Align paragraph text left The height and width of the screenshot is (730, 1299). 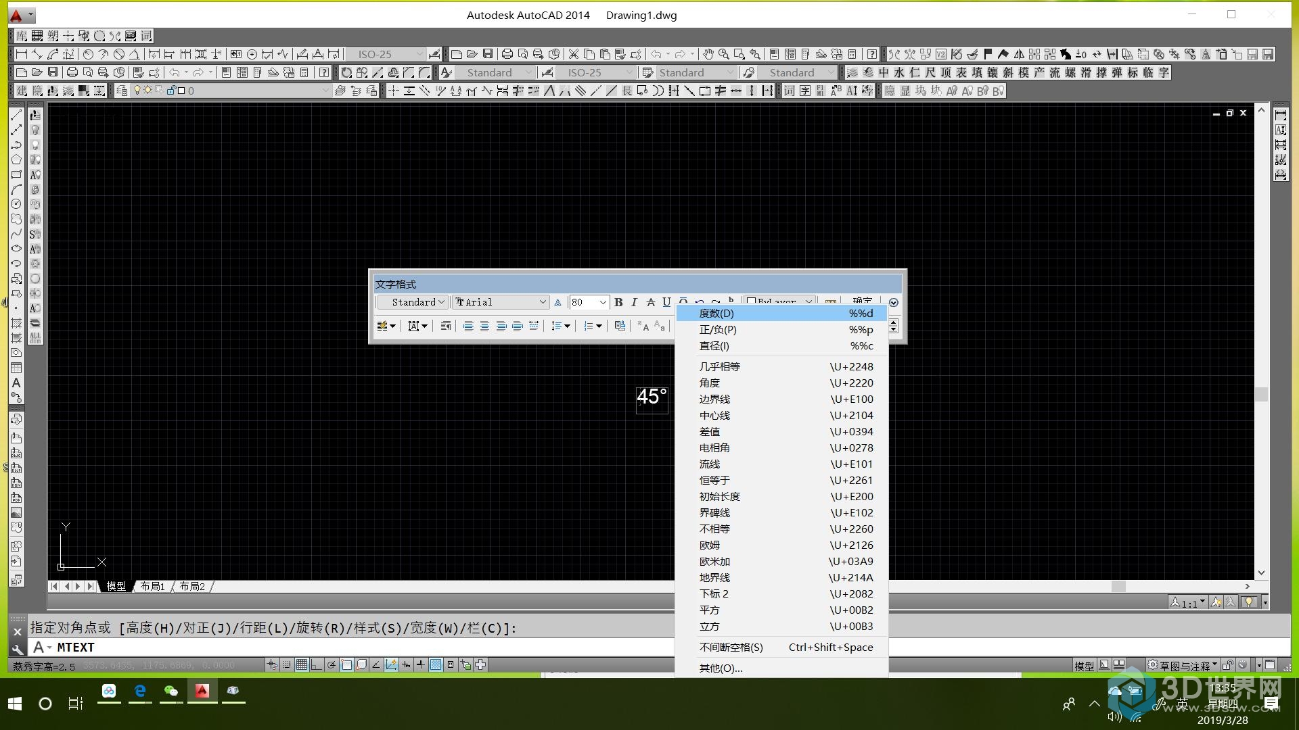coord(468,326)
